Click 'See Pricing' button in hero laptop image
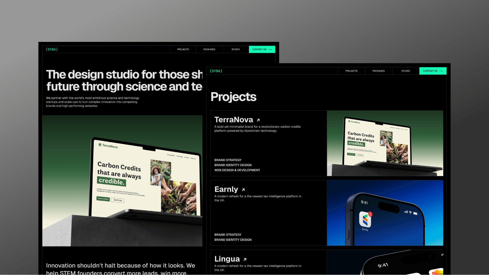The image size is (489, 275). coord(118,200)
